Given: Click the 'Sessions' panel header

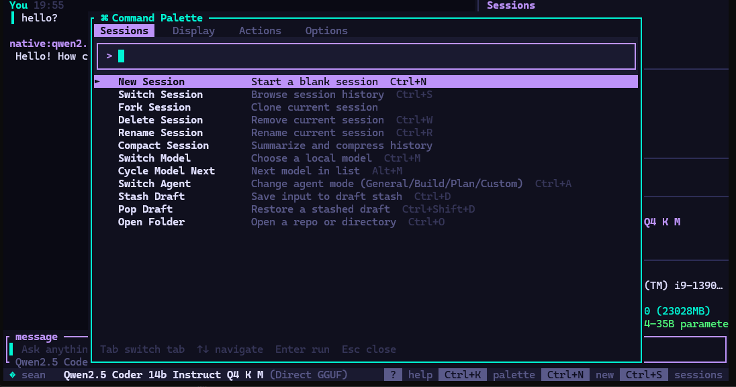Looking at the screenshot, I should tap(510, 5).
